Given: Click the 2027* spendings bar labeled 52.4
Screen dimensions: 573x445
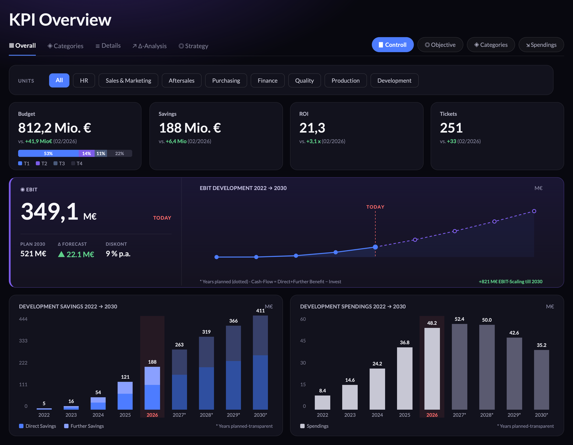Looking at the screenshot, I should point(459,367).
